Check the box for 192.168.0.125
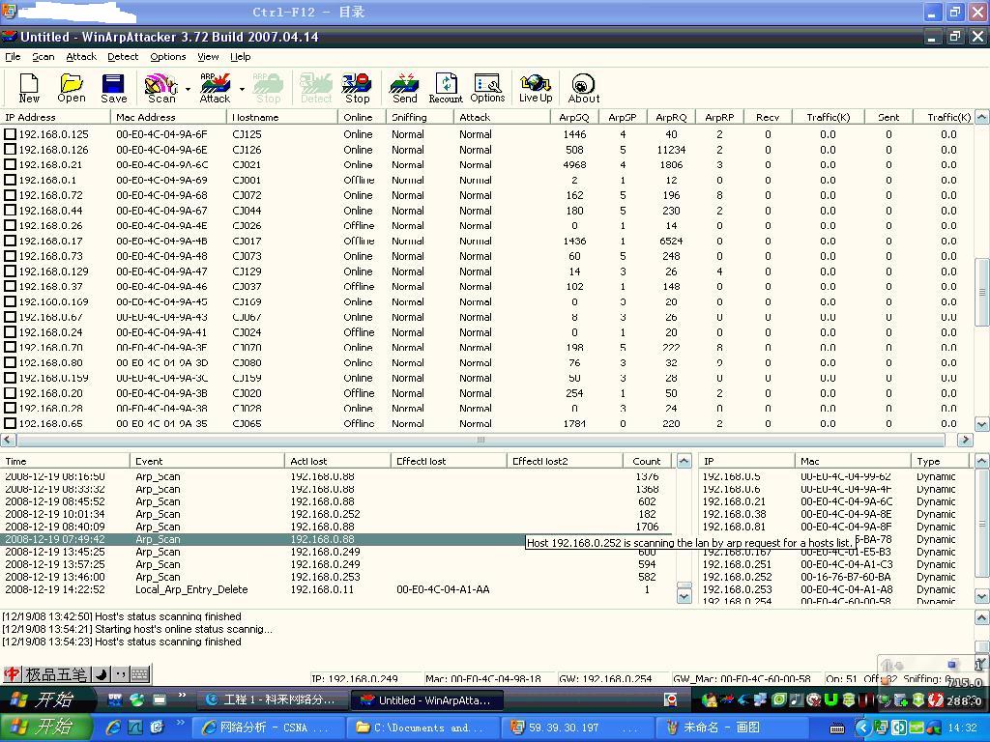This screenshot has width=990, height=742. point(11,134)
